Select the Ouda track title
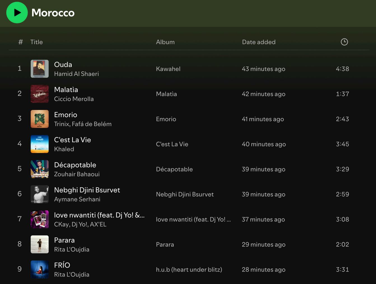Screen dimensions: 376x284 click(x=63, y=65)
